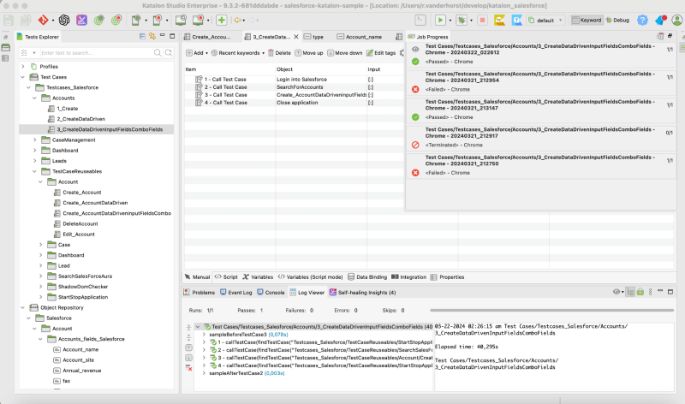The height and width of the screenshot is (404, 685).
Task: Click the Spy Mobile phone icon
Action: pos(135,20)
